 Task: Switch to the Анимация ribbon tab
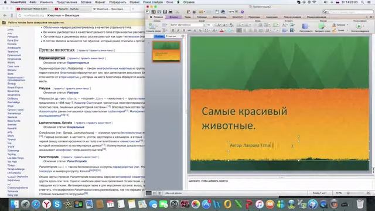click(x=272, y=17)
